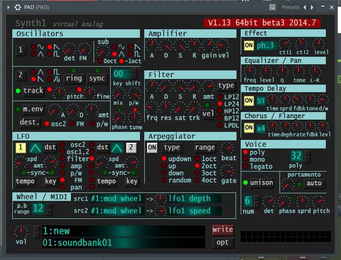
Task: Open the preset browser grid icon
Action: (x=272, y=7)
